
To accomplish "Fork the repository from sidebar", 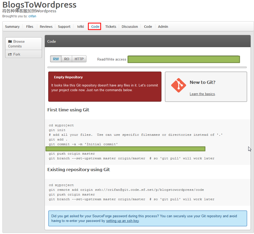I will pyautogui.click(x=24, y=54).
